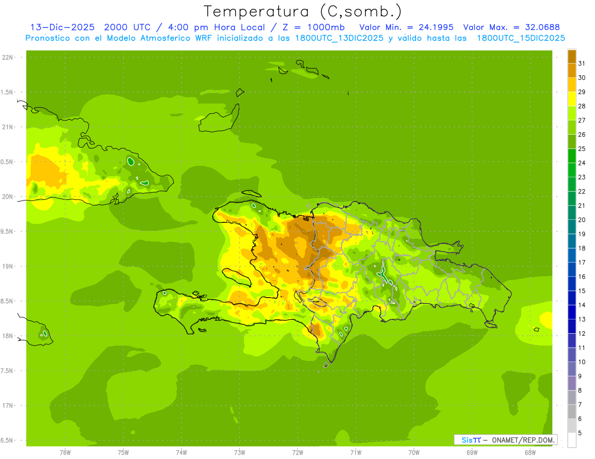The image size is (595, 459).
Task: Click the colorbar label 14
Action: (582, 305)
